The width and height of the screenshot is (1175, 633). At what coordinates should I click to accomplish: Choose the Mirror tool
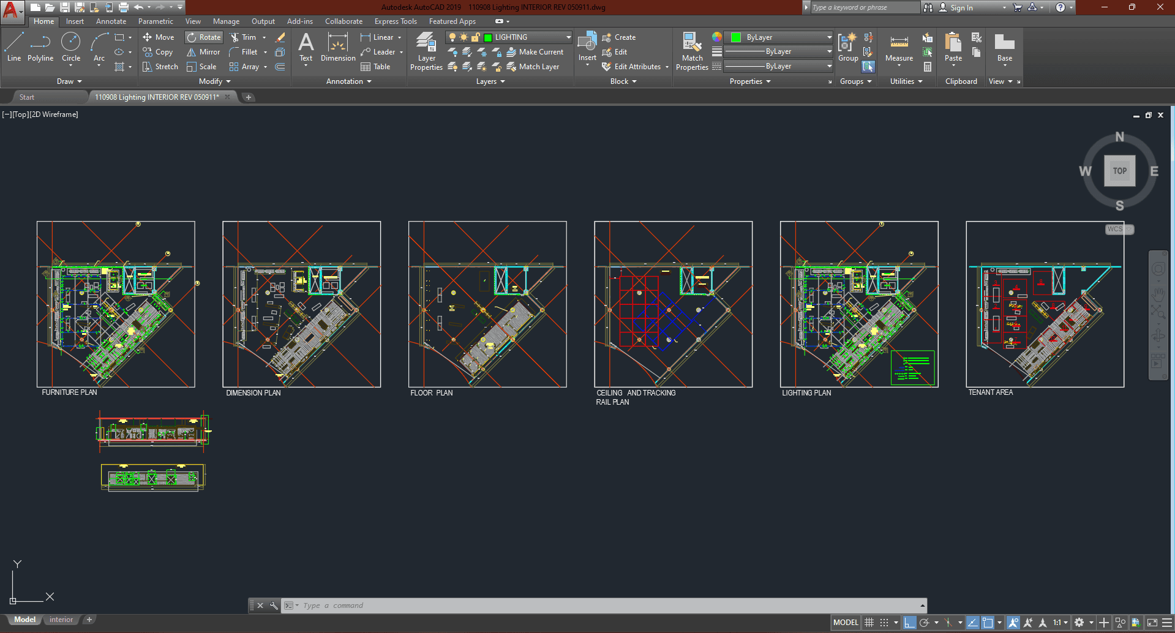[x=203, y=52]
